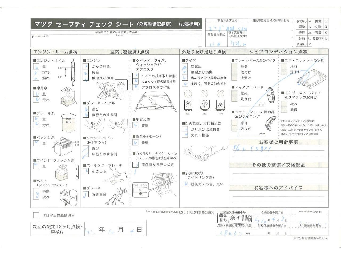Check the 施錠装置 作動 box

tap(135, 125)
